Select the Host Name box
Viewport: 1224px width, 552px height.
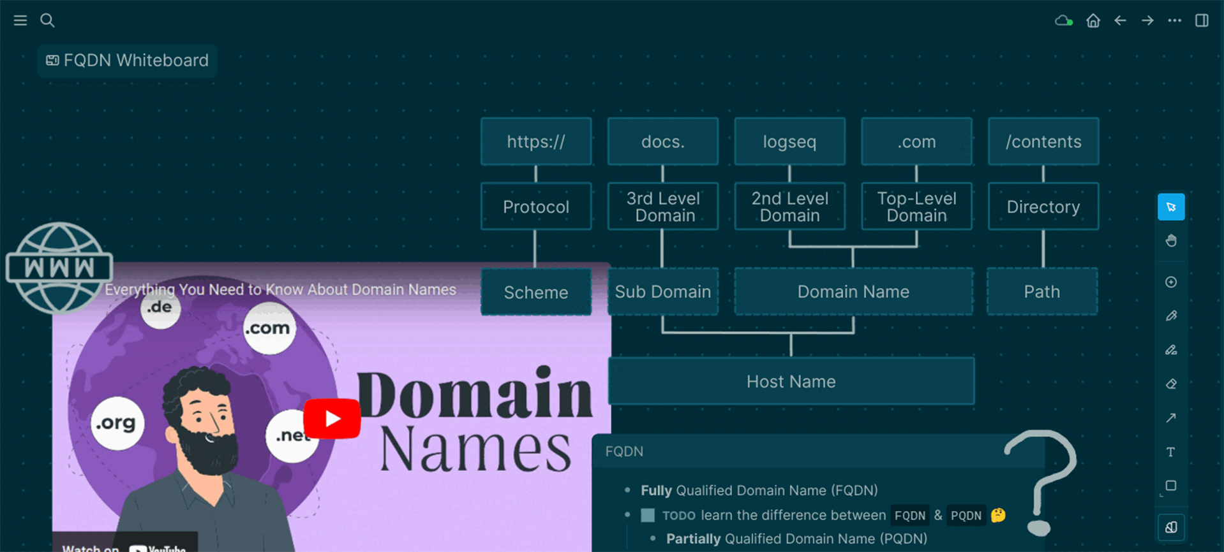(791, 381)
